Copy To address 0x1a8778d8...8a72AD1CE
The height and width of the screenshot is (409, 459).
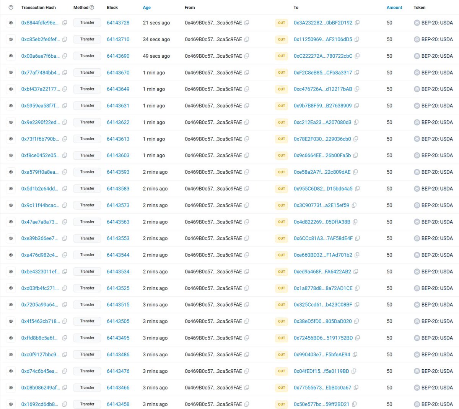pos(357,288)
